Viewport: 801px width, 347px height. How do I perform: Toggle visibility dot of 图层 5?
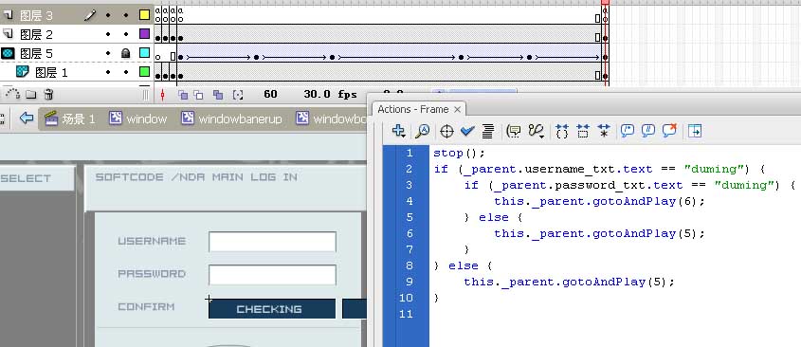coord(108,53)
